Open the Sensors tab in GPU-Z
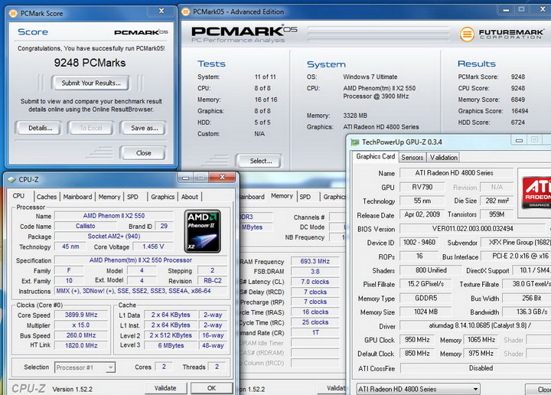551x395 pixels. tap(412, 158)
